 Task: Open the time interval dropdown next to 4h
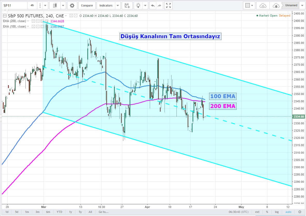pos(46,5)
